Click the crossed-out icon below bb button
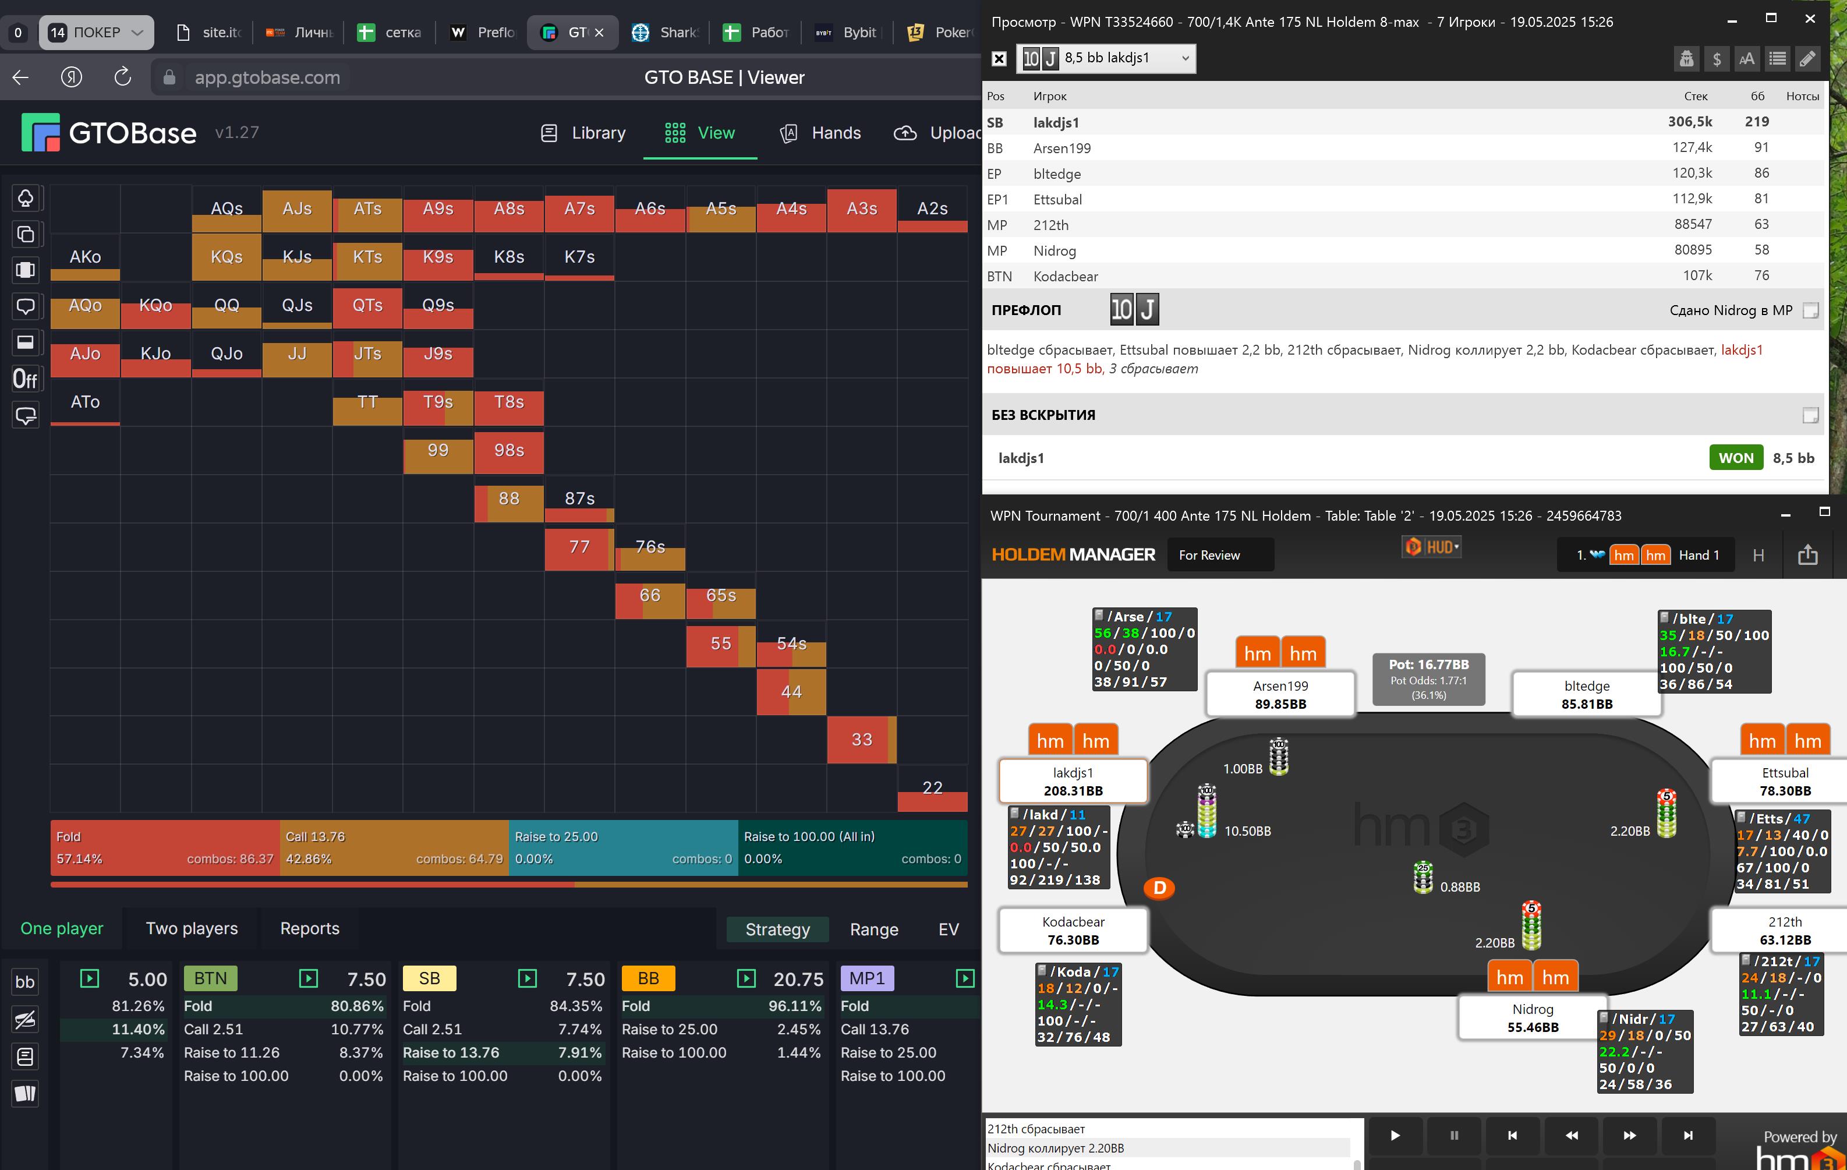This screenshot has height=1170, width=1847. click(25, 1020)
